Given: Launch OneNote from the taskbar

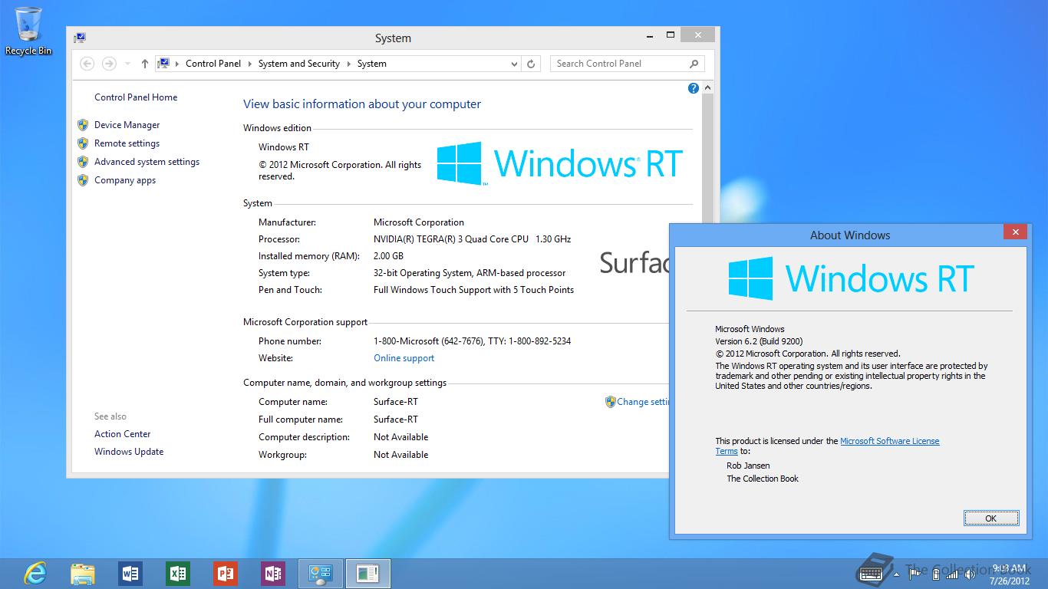Looking at the screenshot, I should tap(273, 574).
